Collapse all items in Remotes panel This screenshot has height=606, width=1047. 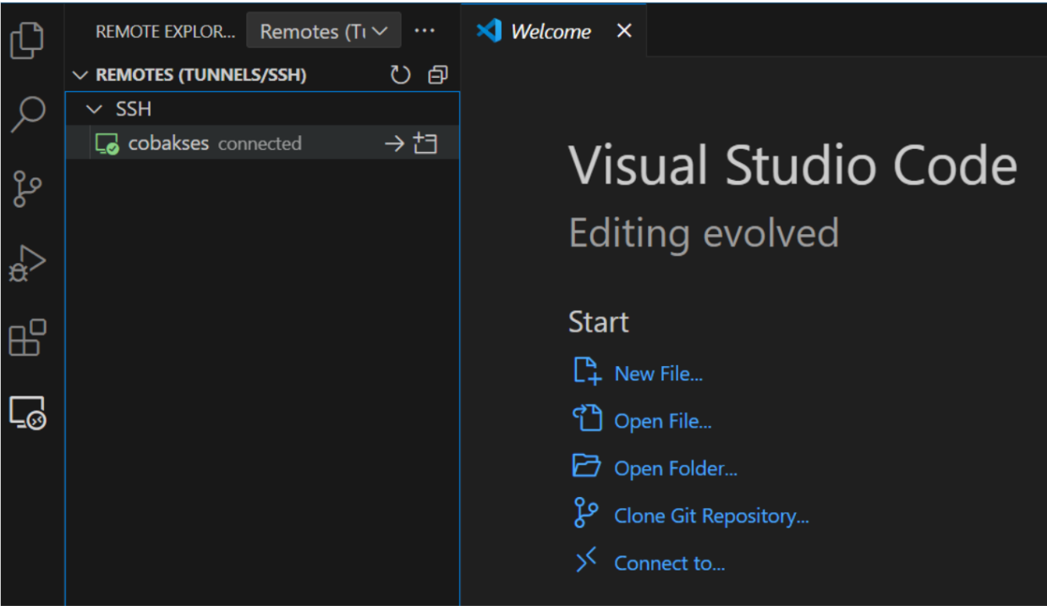click(x=437, y=75)
